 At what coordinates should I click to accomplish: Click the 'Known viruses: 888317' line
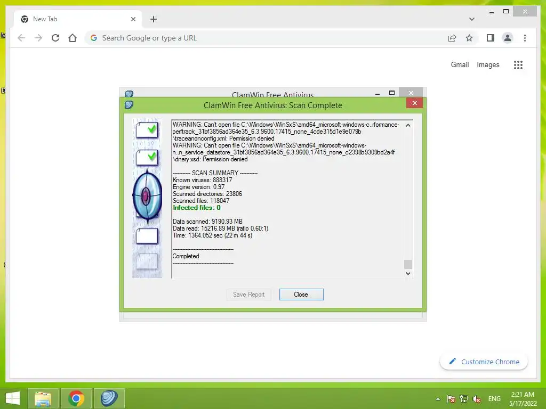[x=202, y=180]
